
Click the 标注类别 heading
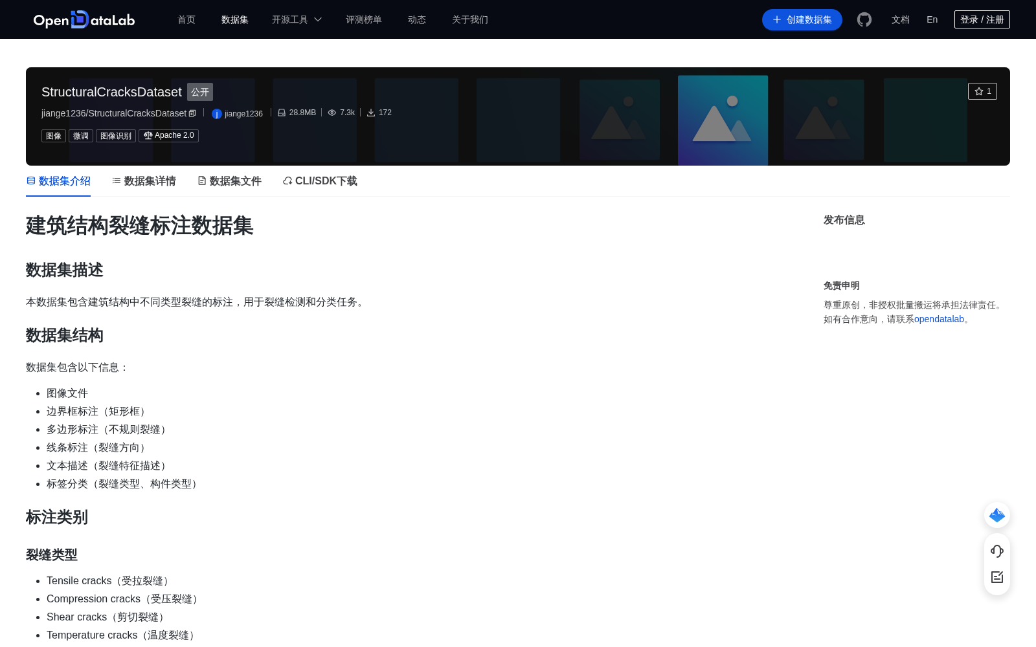pyautogui.click(x=57, y=517)
